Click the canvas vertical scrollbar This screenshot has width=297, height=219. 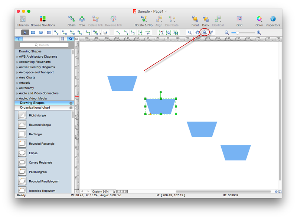280,130
